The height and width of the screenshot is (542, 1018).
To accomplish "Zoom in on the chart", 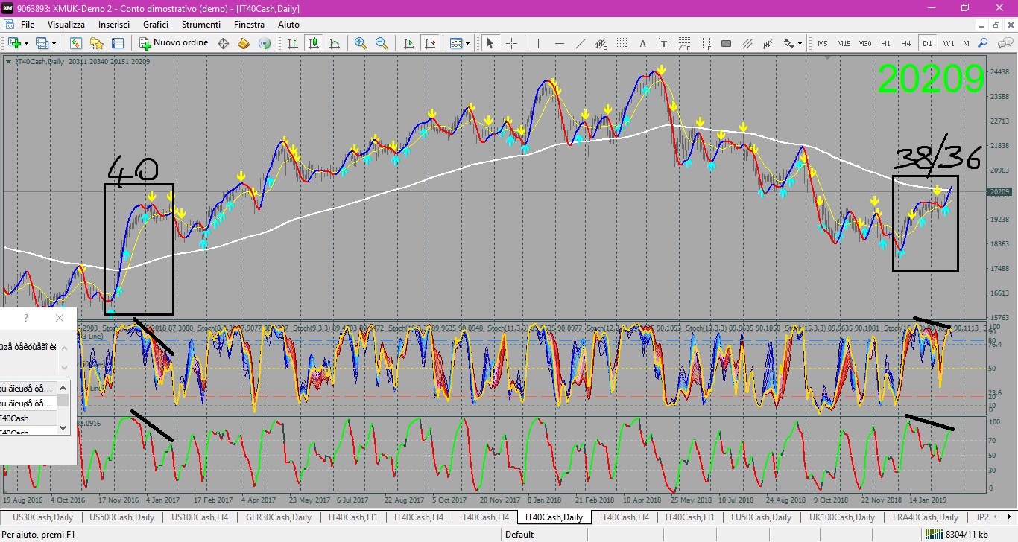I will coord(361,43).
